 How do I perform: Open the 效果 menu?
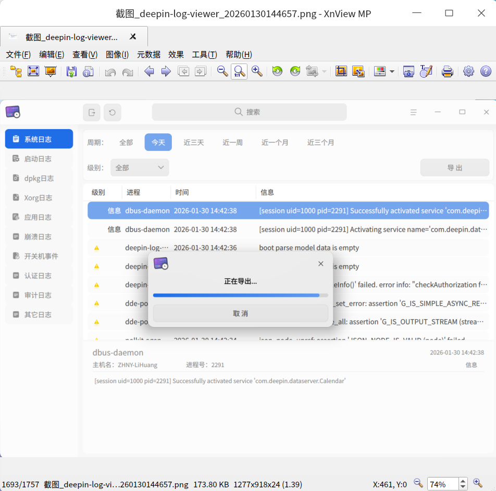pos(176,54)
